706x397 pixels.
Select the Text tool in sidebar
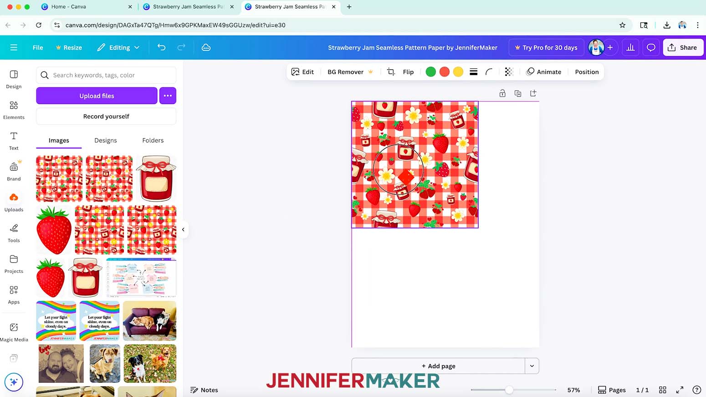14,141
